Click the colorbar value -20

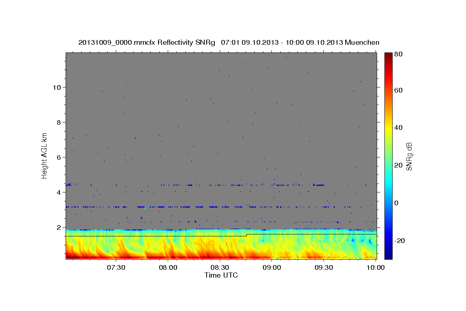click(400, 241)
